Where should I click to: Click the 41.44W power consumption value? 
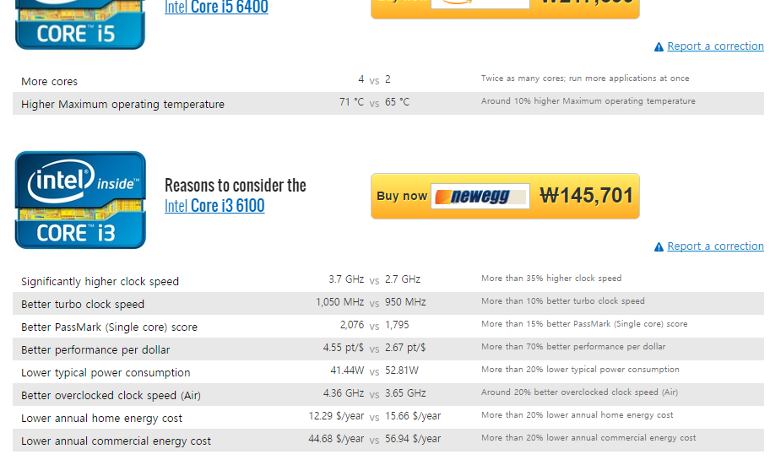(347, 371)
